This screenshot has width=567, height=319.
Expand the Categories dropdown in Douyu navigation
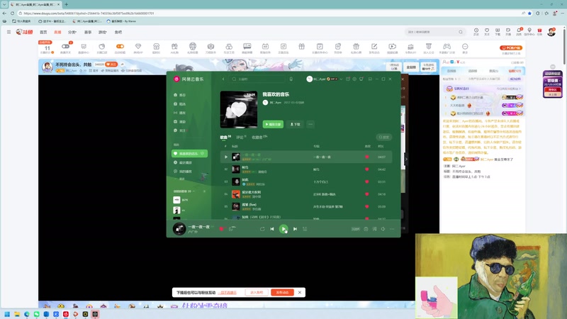pyautogui.click(x=72, y=32)
